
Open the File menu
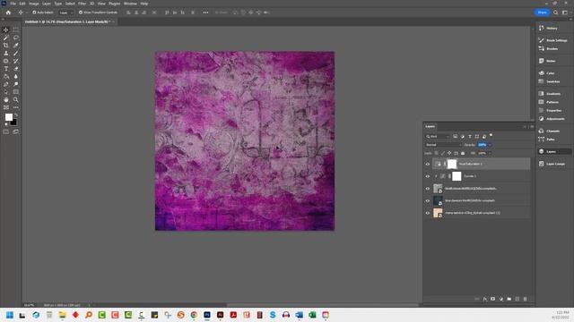13,4
